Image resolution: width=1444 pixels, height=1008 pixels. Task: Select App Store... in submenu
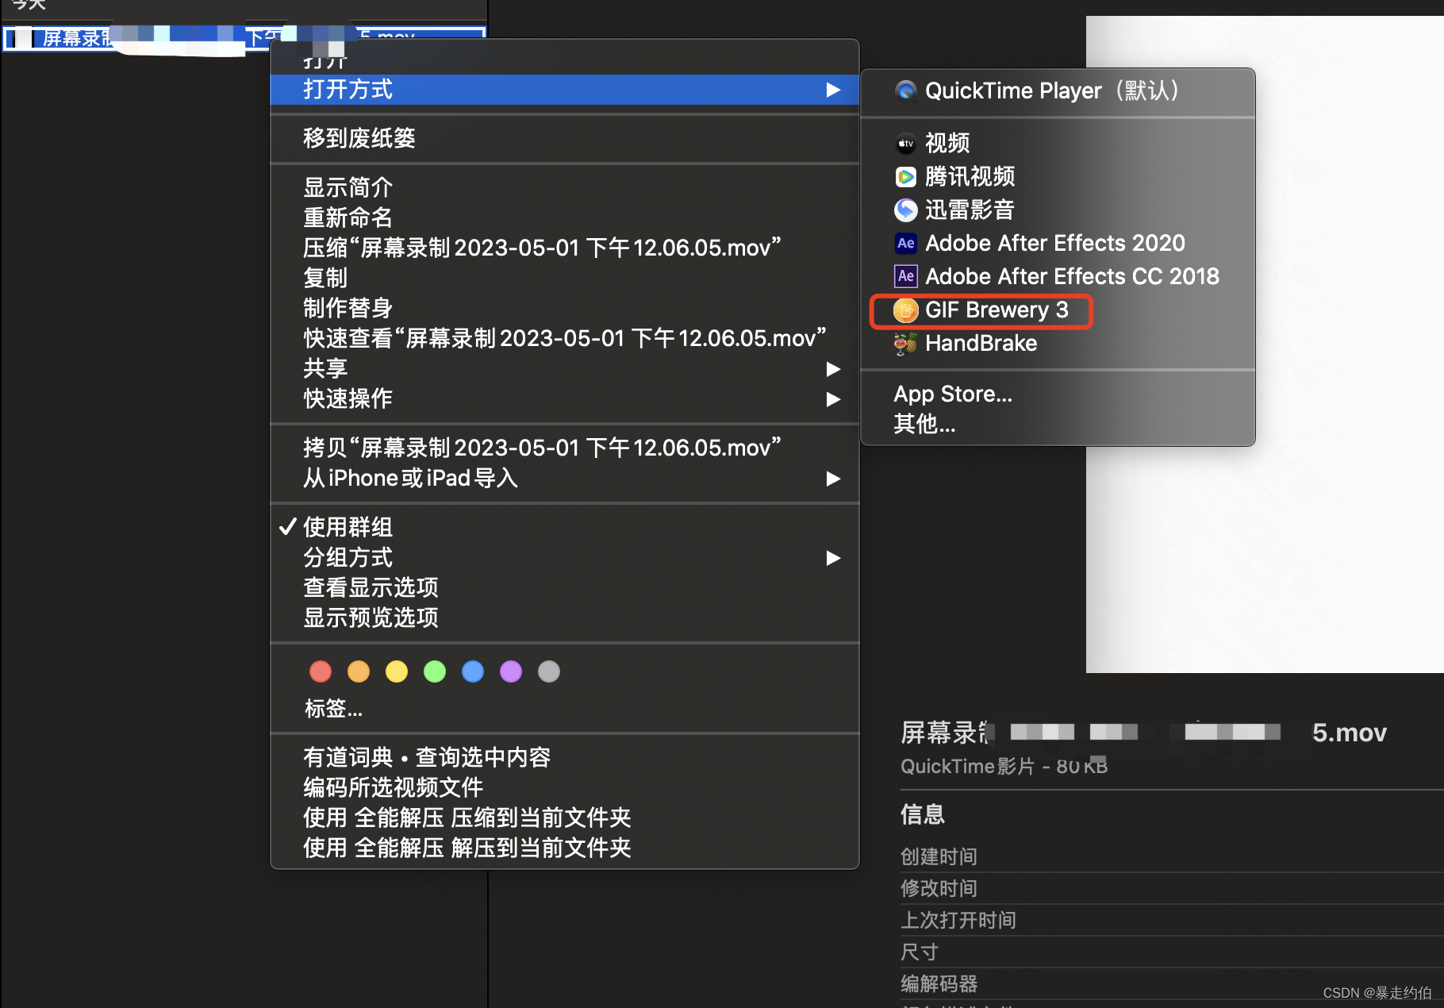click(1058, 394)
